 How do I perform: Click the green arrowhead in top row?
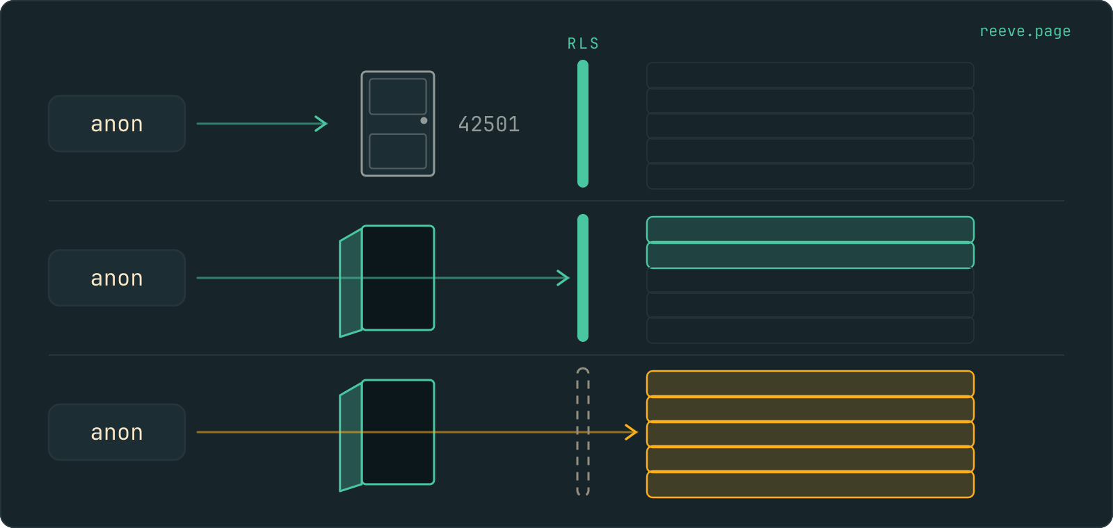pos(321,124)
